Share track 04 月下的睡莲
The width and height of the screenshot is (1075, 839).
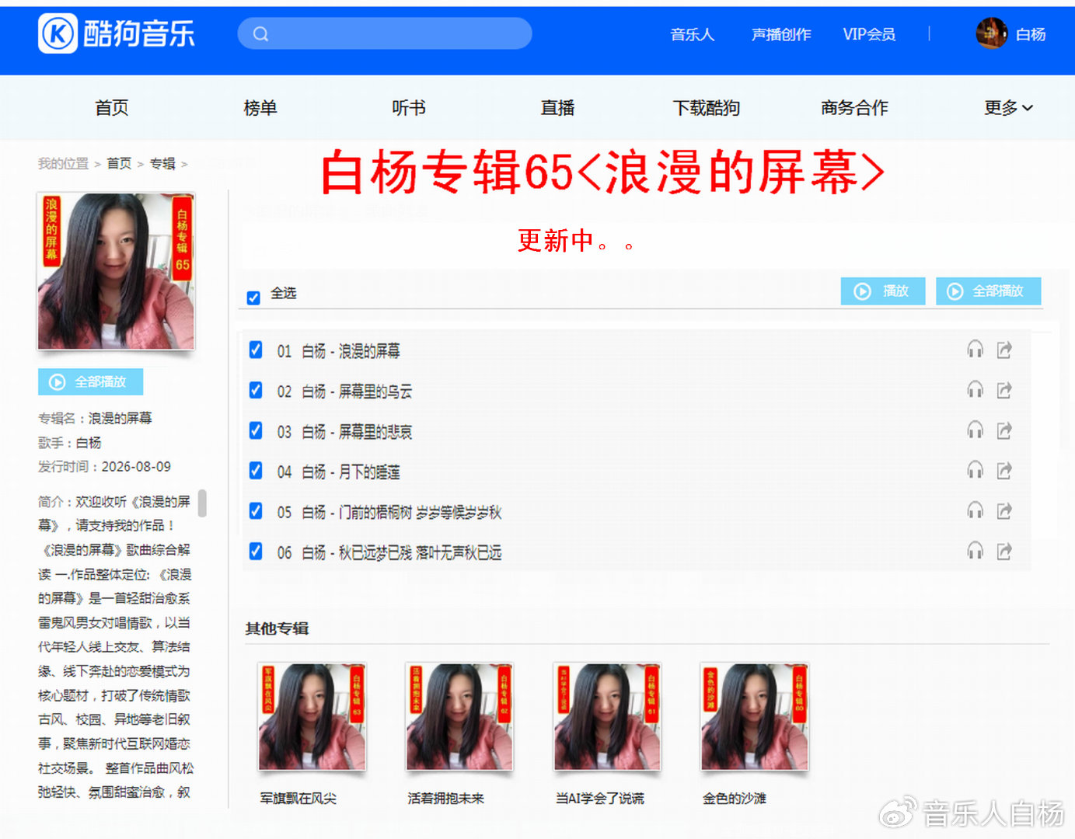pyautogui.click(x=1004, y=471)
